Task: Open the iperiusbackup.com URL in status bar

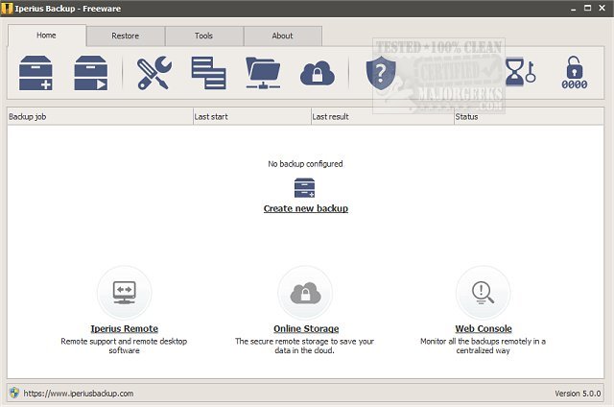Action: (x=78, y=393)
